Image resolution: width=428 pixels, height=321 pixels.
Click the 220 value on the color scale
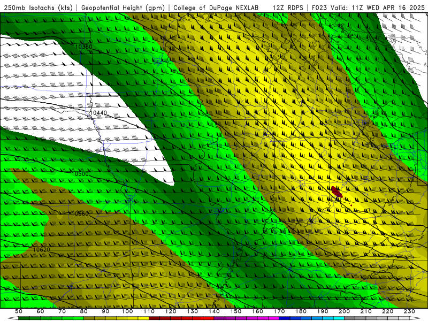tap(388, 311)
